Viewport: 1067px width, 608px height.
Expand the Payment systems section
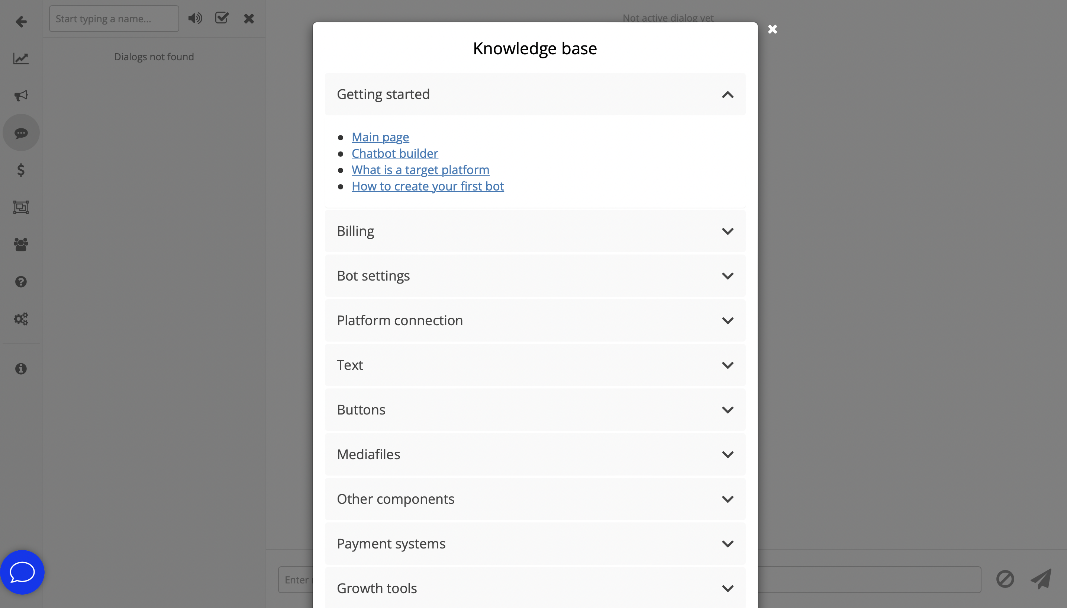point(534,543)
